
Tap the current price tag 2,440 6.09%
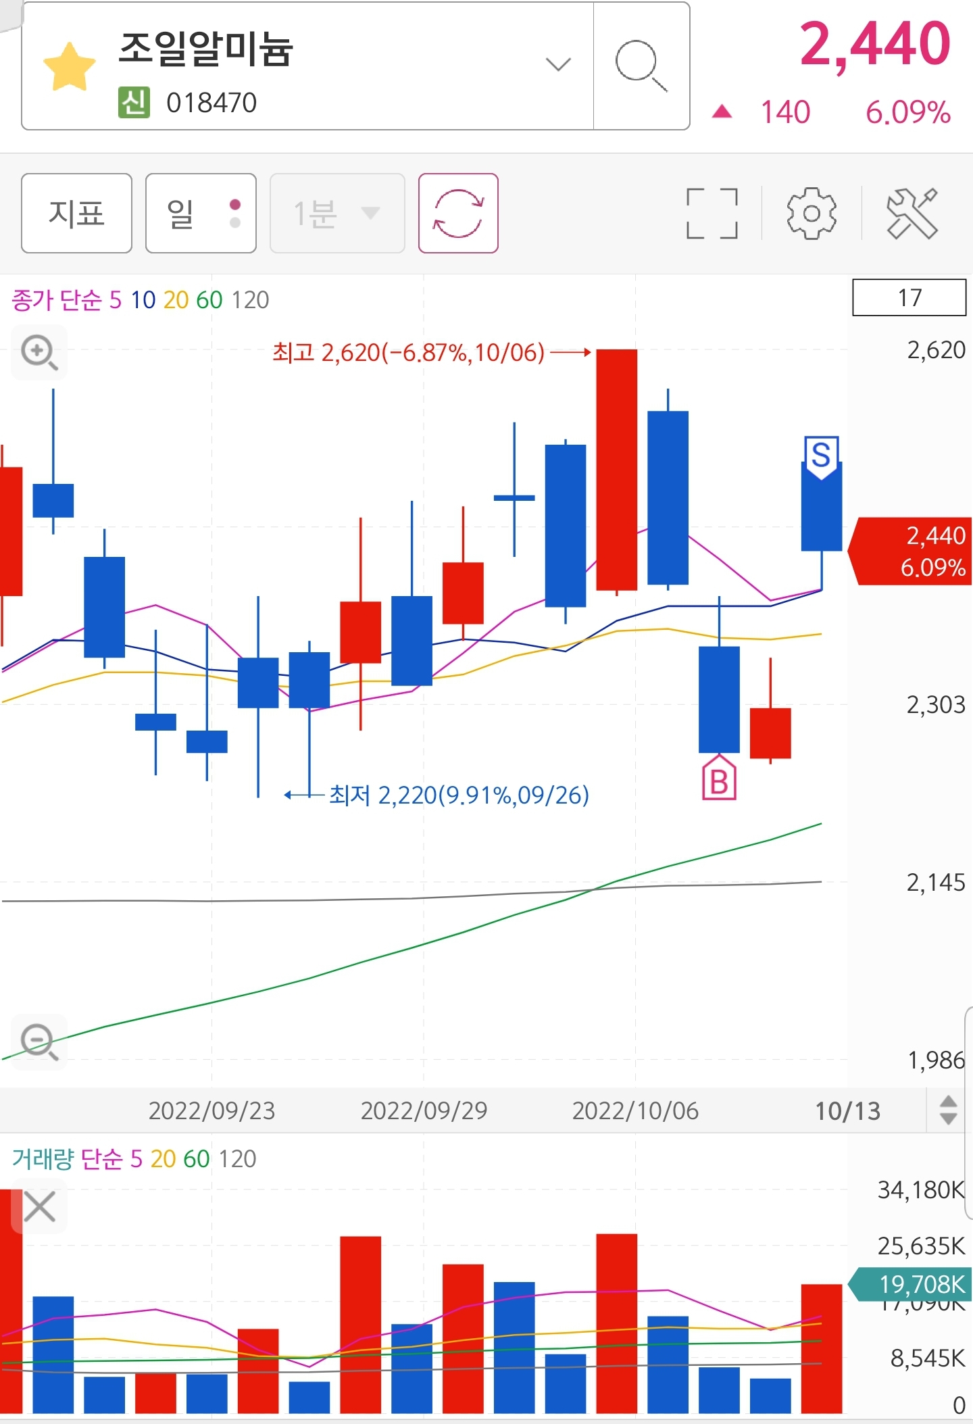(911, 551)
